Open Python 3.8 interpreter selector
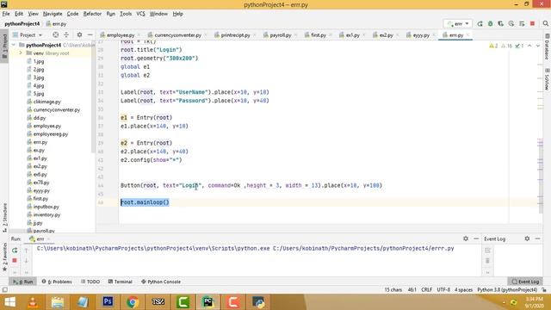The width and height of the screenshot is (551, 310). click(507, 290)
